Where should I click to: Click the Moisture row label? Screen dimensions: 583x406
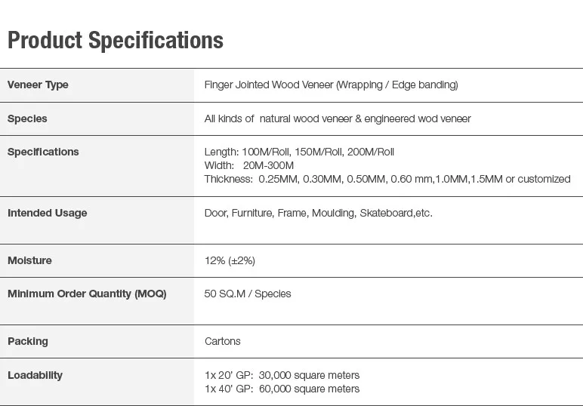coord(29,260)
